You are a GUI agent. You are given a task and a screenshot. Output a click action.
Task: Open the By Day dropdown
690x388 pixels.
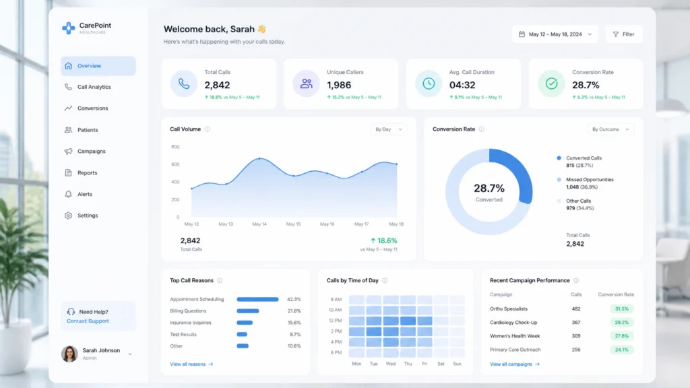click(x=389, y=129)
